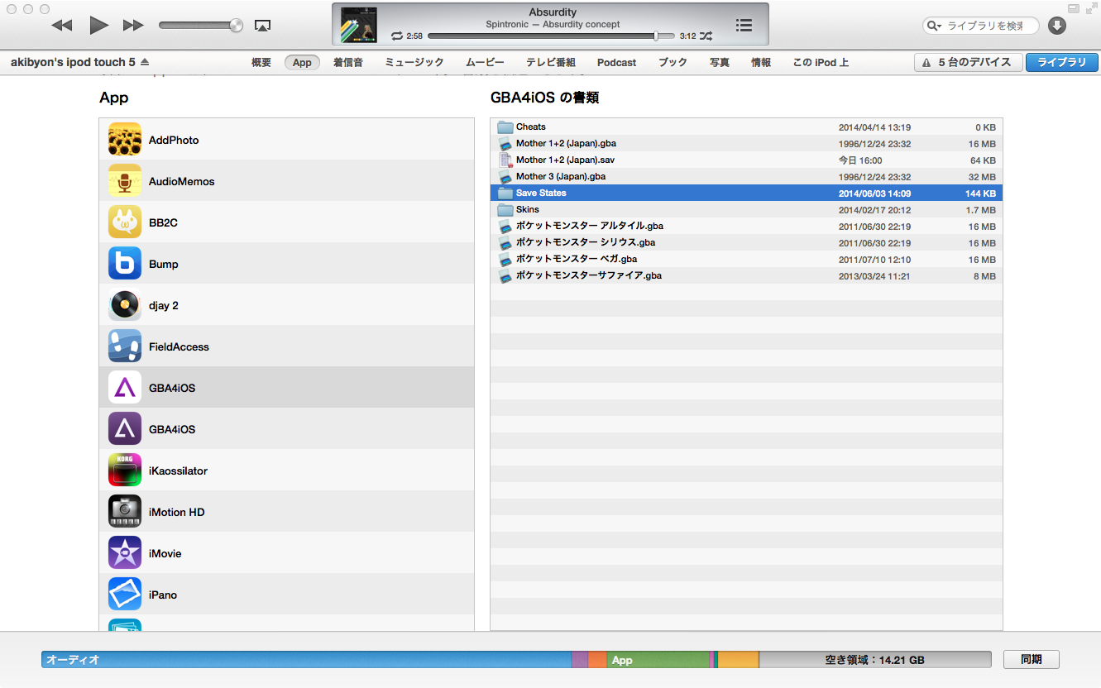Click the green App capacity segment
Viewport: 1101px width, 688px height.
point(658,660)
